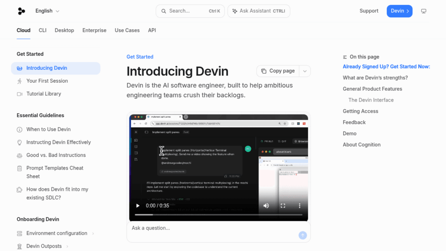
Task: Click the Introducing Devin sidebar icon
Action: pyautogui.click(x=19, y=68)
